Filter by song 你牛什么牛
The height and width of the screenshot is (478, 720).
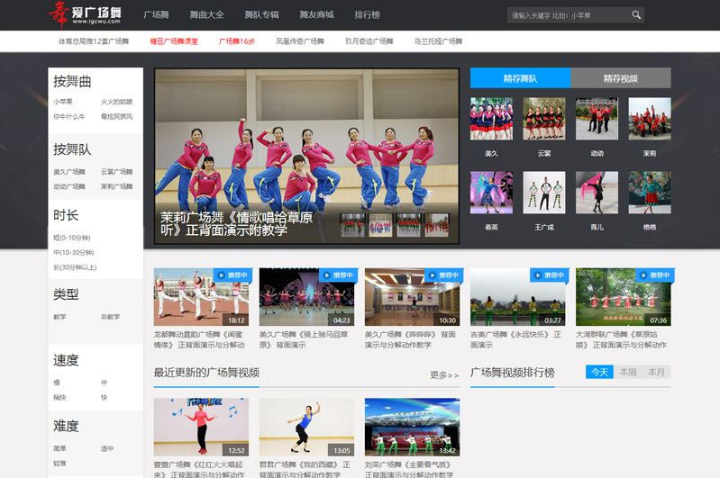click(x=69, y=116)
